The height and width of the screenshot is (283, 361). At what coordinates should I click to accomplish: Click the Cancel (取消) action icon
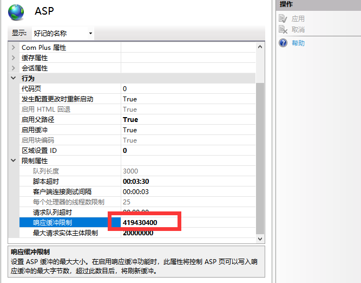coord(283,29)
